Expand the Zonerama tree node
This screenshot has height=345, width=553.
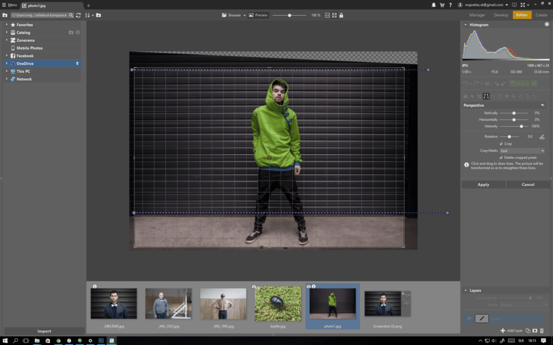6,40
